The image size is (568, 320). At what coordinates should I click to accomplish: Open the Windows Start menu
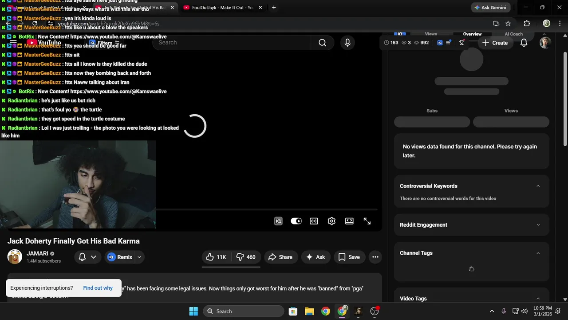(x=193, y=311)
